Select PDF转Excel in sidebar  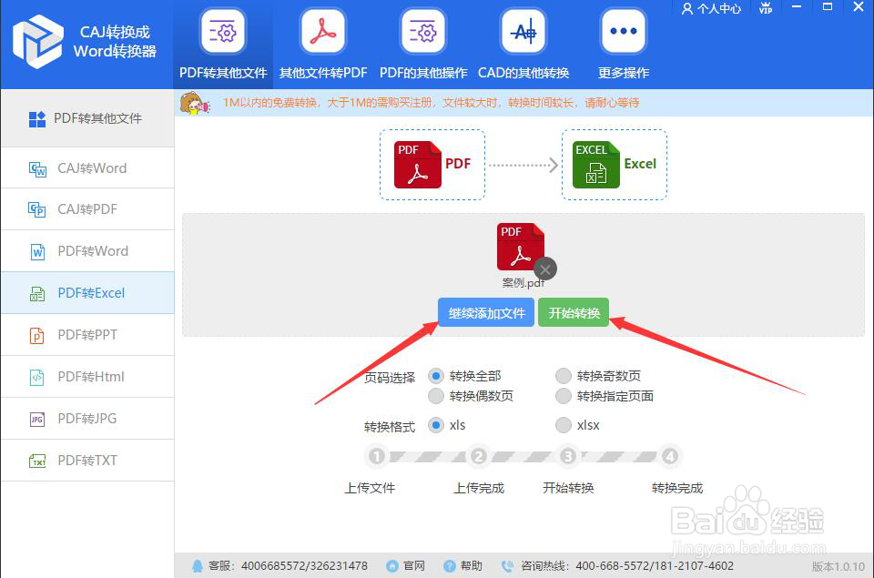(x=87, y=292)
